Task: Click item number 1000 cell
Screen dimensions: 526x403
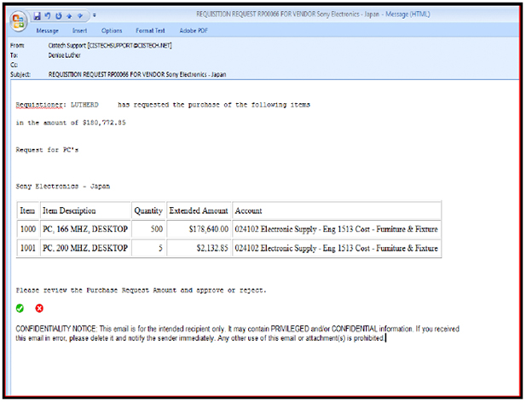Action: click(x=28, y=229)
